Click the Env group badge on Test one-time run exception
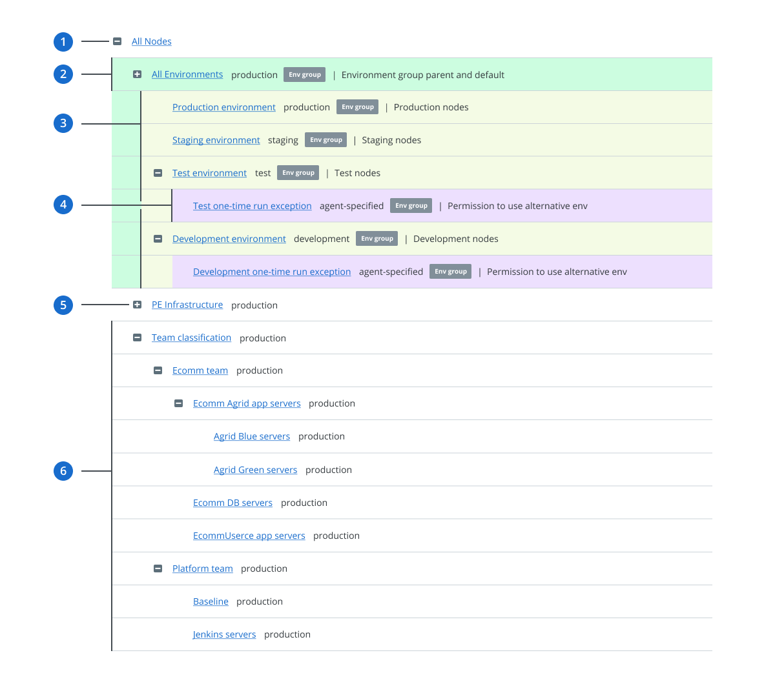Screen dimensions: 775x684 [411, 205]
